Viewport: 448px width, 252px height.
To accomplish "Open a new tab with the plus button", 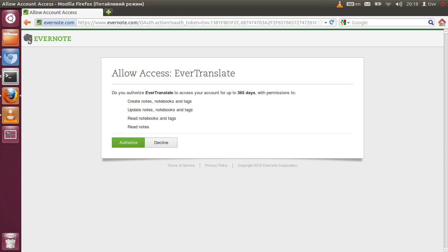I will click(109, 12).
